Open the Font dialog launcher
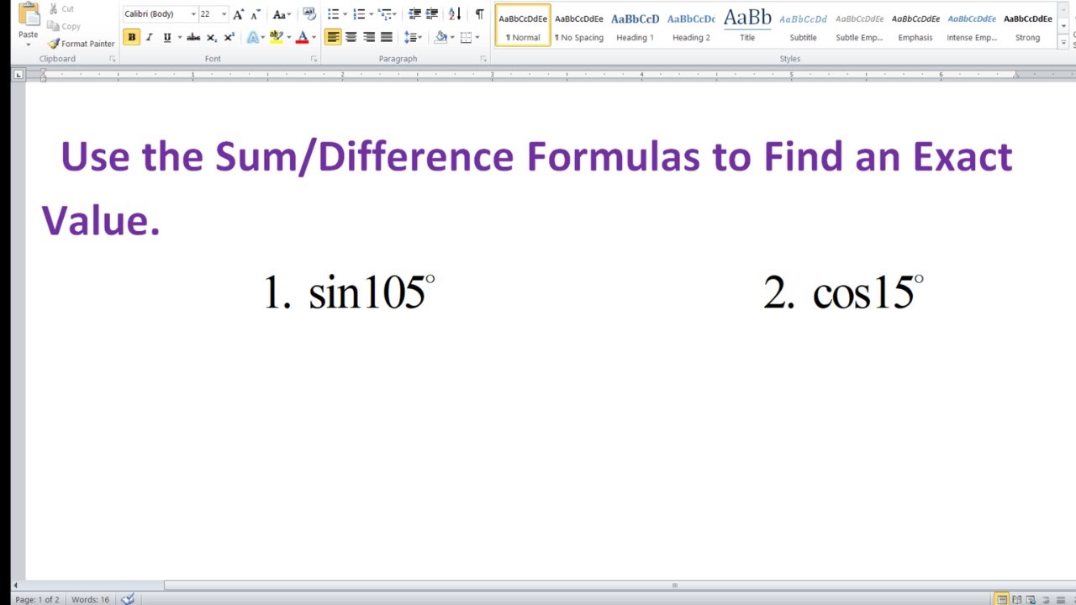1076x605 pixels. tap(314, 59)
